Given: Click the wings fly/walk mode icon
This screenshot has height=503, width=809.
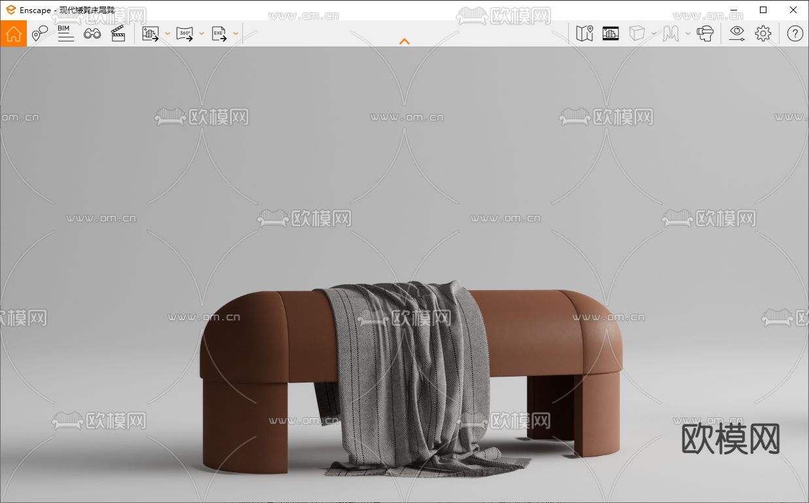Looking at the screenshot, I should (671, 33).
